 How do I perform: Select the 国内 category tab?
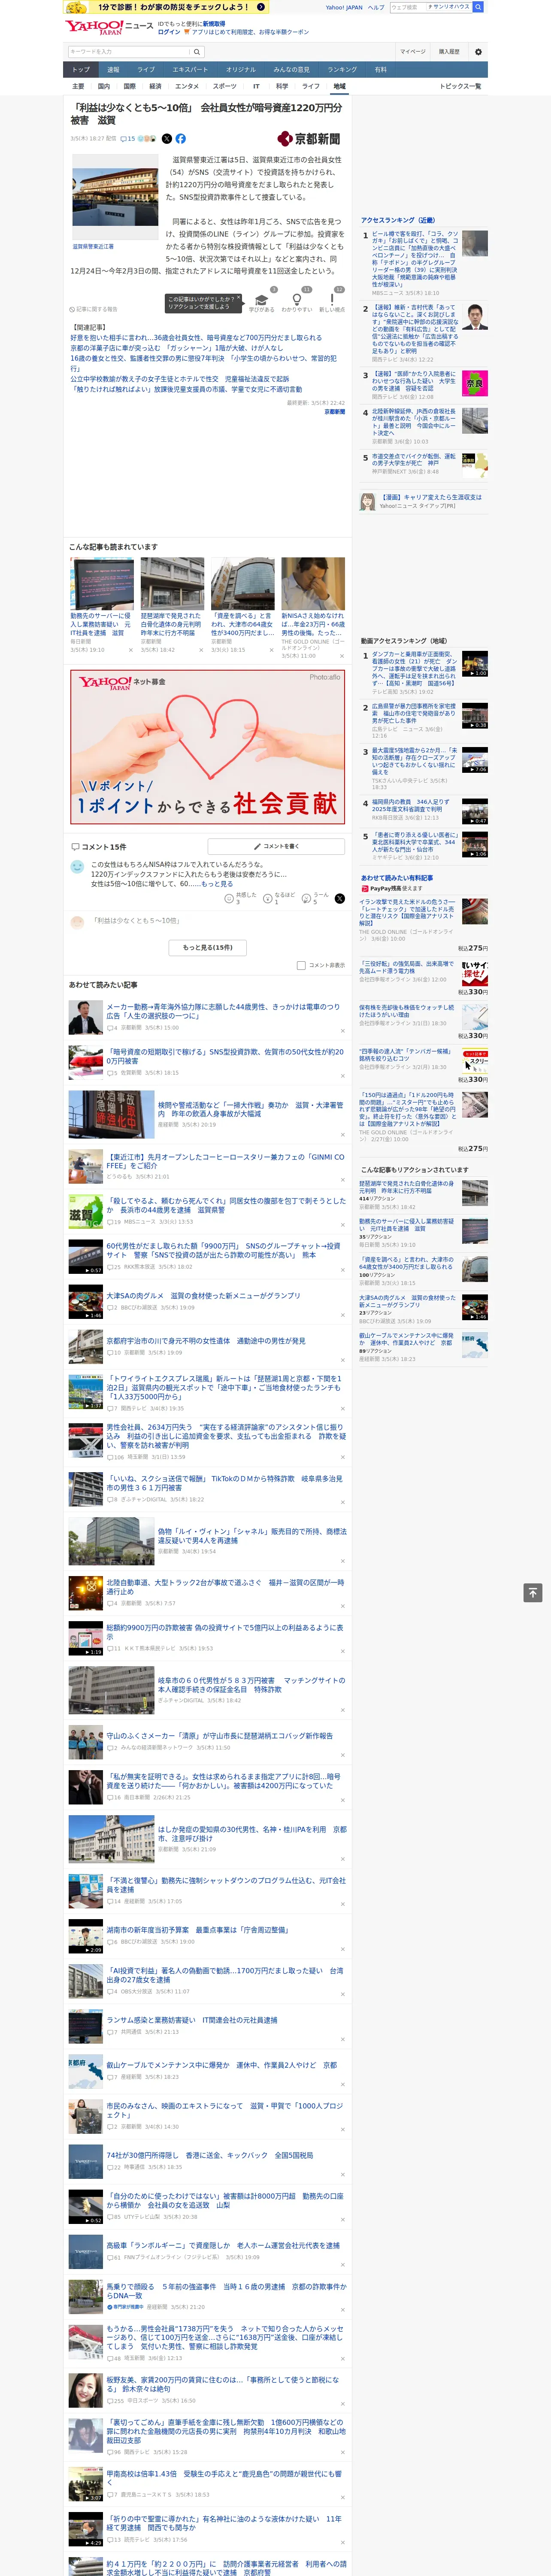pos(103,86)
